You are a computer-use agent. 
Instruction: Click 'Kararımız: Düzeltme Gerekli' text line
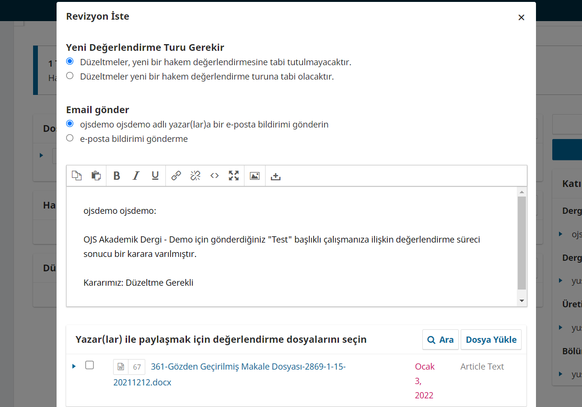(x=138, y=282)
